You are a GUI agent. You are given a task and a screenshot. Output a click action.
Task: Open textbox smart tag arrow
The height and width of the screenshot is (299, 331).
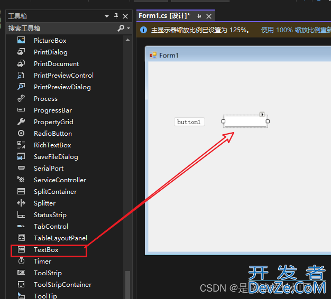pos(262,115)
